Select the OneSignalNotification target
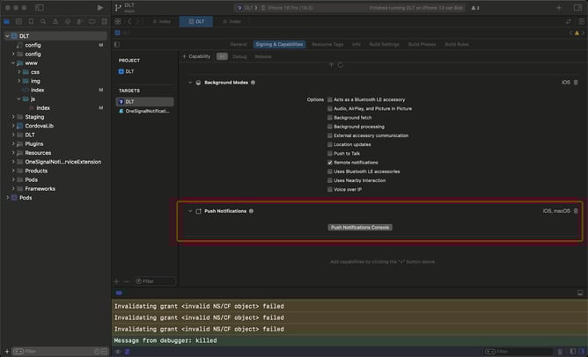 click(x=144, y=112)
